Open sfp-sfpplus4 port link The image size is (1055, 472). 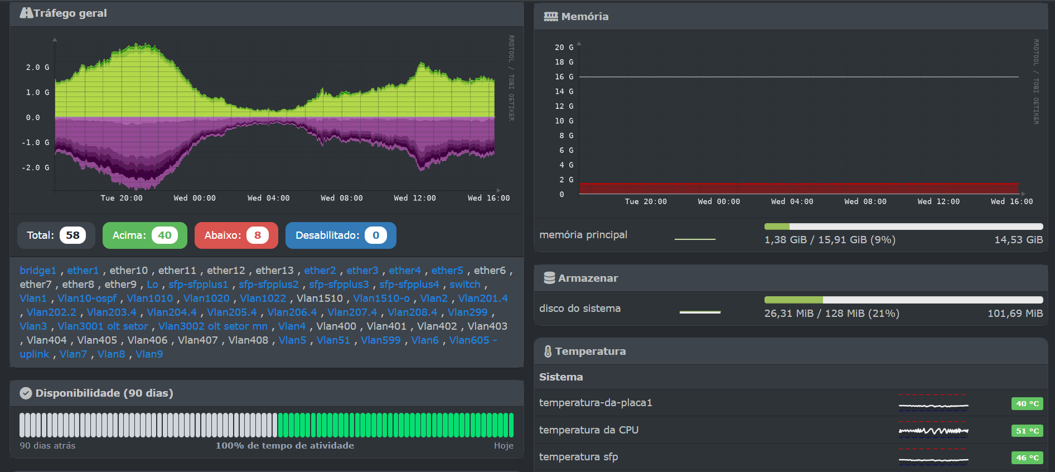409,285
